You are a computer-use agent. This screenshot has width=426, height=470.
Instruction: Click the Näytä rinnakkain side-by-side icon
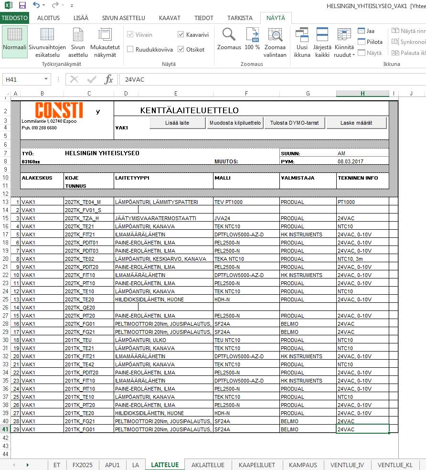395,31
